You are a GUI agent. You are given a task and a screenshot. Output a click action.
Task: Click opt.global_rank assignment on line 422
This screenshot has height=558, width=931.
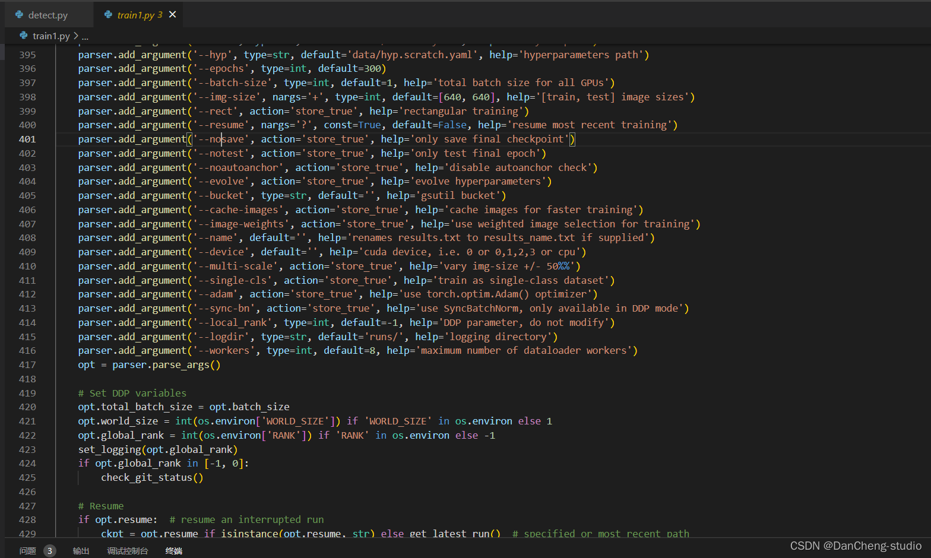(x=121, y=436)
